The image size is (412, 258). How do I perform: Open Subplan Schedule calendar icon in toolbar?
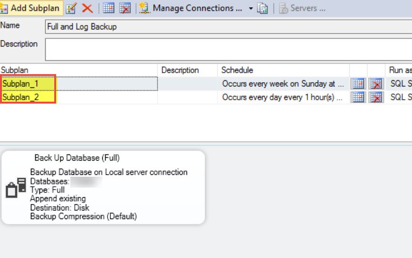[108, 8]
